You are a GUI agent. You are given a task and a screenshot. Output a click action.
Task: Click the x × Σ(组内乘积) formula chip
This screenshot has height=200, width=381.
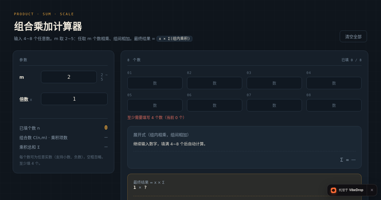pyautogui.click(x=174, y=39)
